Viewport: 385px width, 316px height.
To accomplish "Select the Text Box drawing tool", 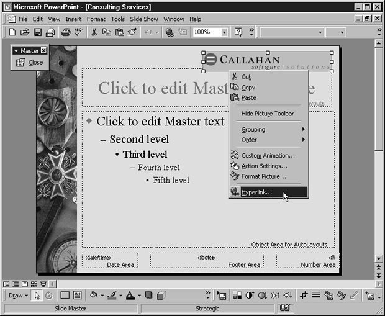I will 78,296.
